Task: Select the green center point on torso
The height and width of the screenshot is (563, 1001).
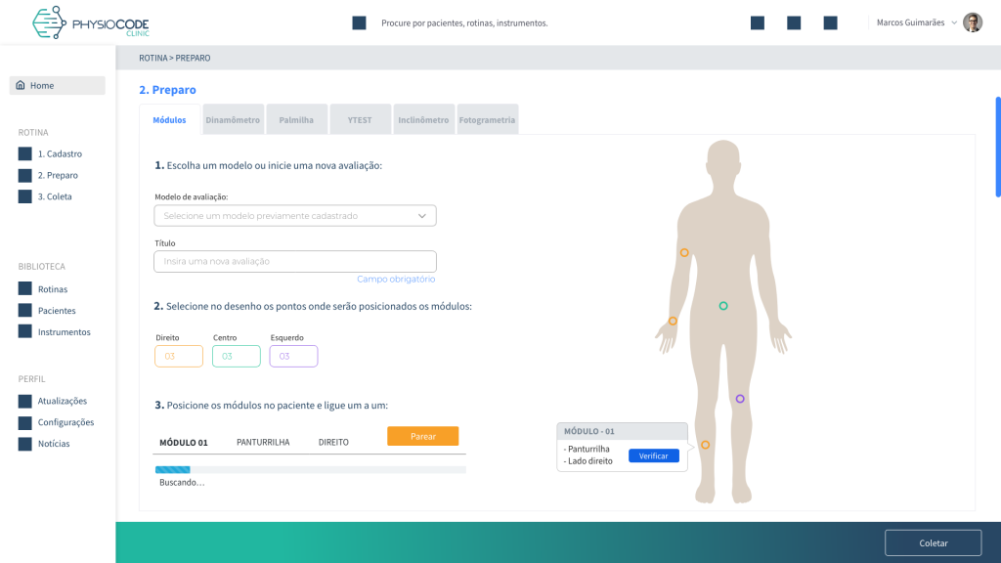Action: [x=723, y=306]
